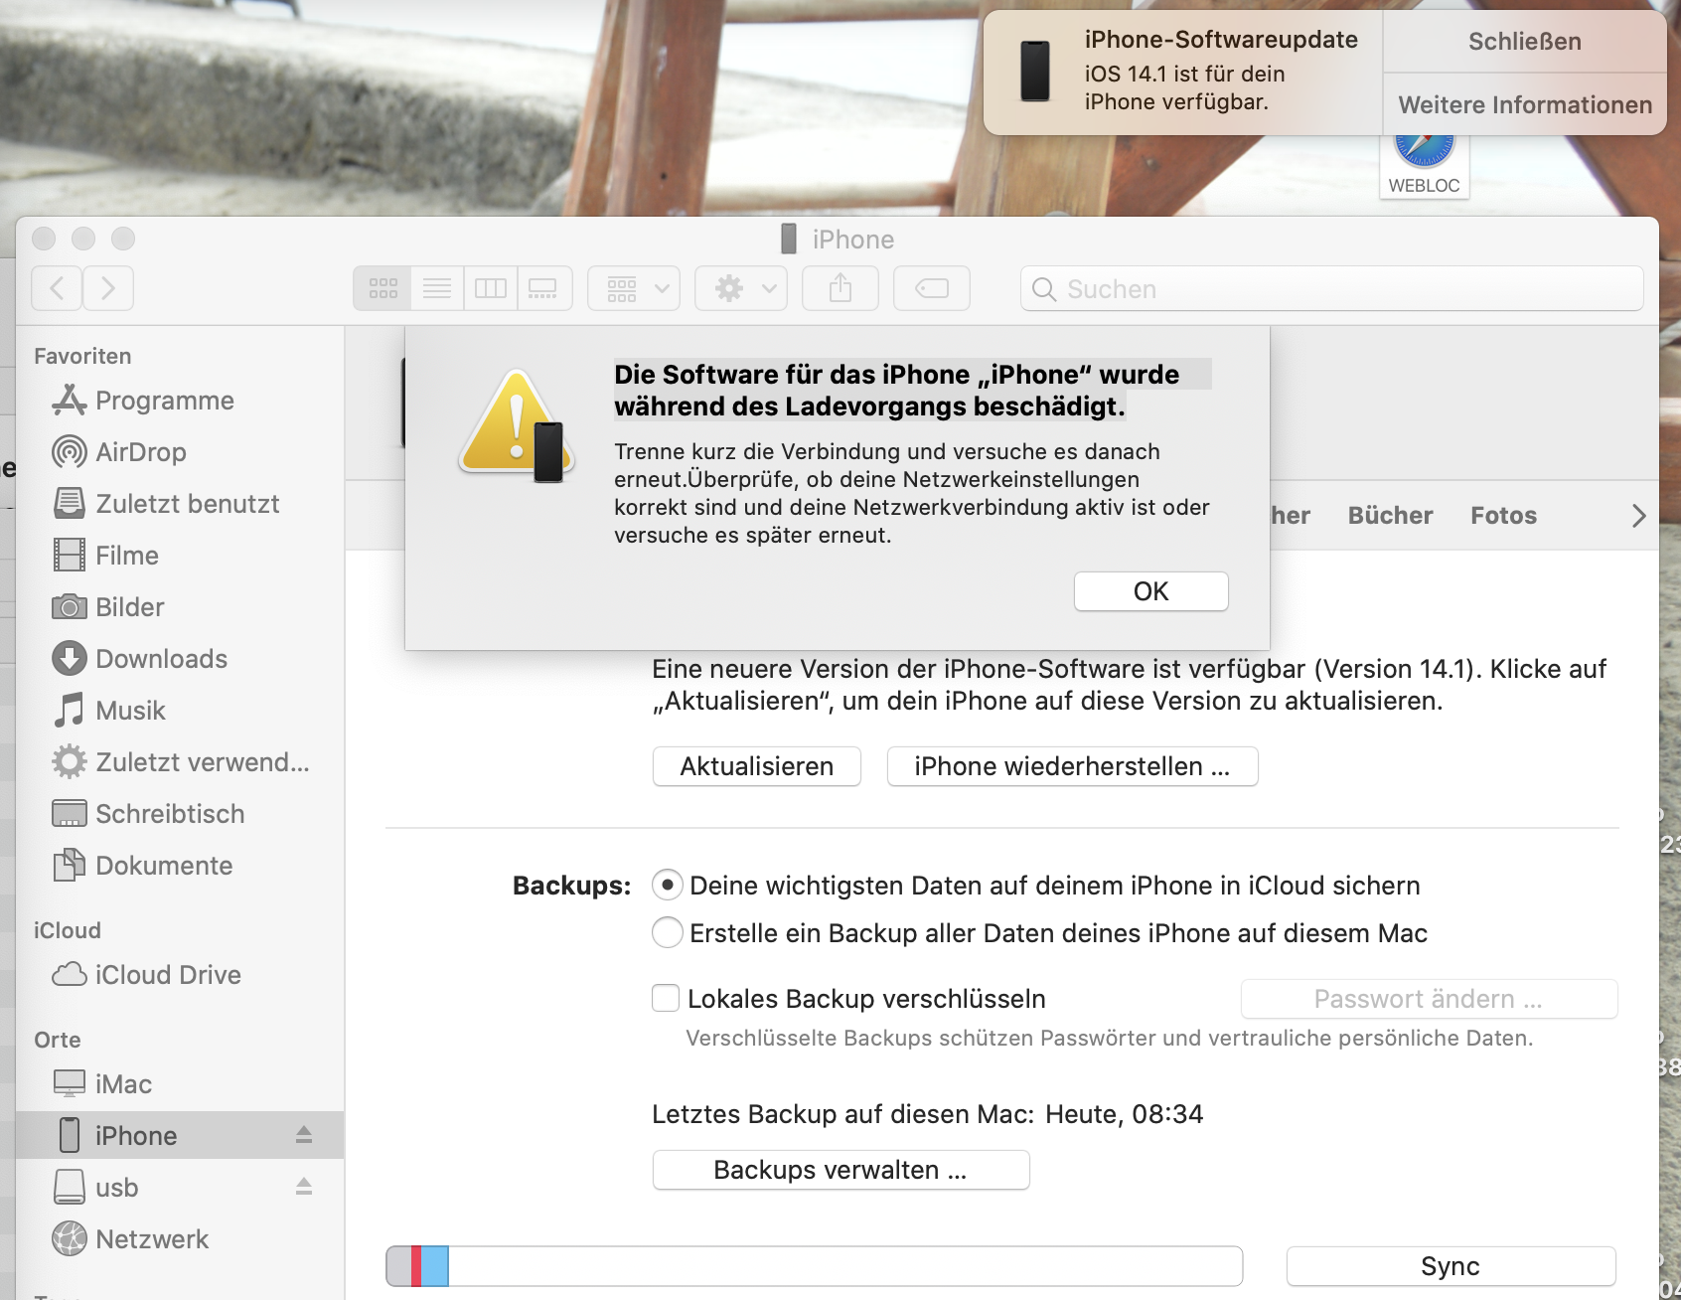Select iCloud backup radio option
This screenshot has height=1300, width=1681.
click(667, 885)
